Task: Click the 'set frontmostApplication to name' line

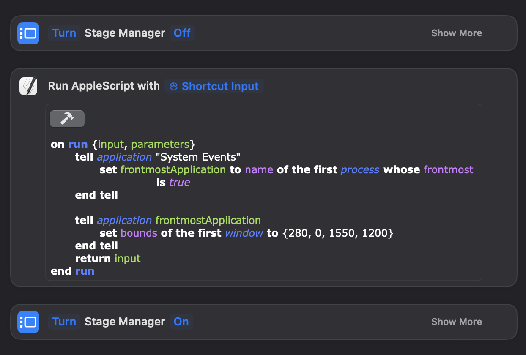Action: coord(286,170)
